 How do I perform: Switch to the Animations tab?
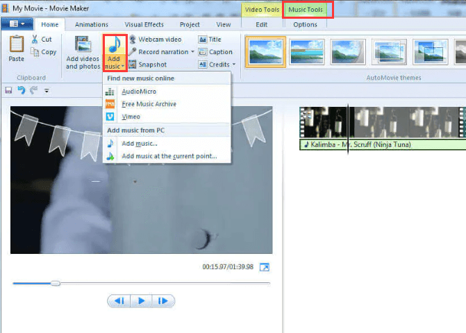tap(92, 24)
